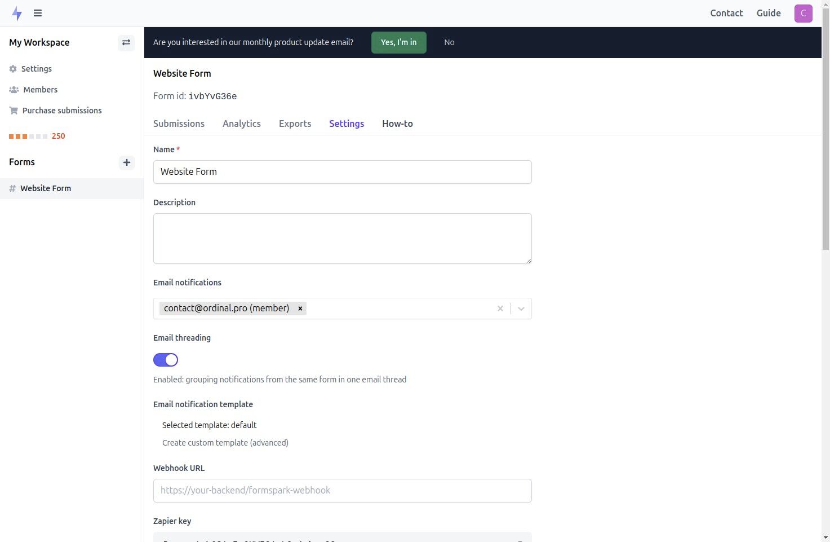Screen dimensions: 830x542
Task: Click the 250 submissions usage bar
Action: point(37,136)
